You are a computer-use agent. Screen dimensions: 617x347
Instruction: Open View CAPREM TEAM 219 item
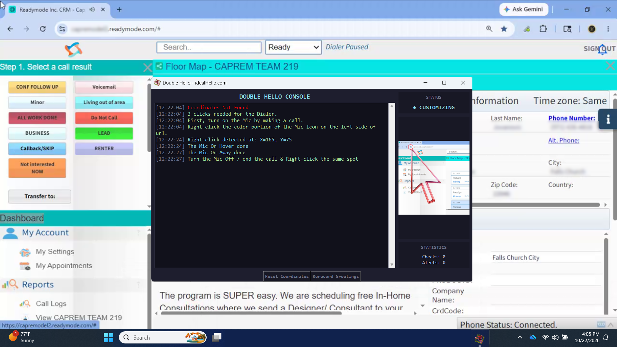click(79, 317)
